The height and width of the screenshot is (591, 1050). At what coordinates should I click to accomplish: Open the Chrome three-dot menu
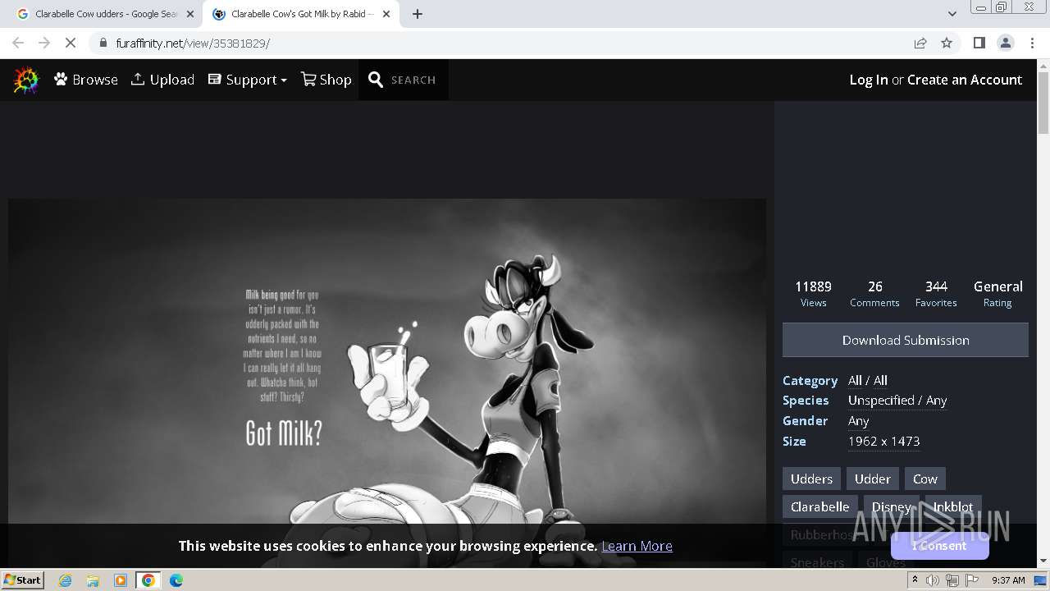pos(1033,43)
